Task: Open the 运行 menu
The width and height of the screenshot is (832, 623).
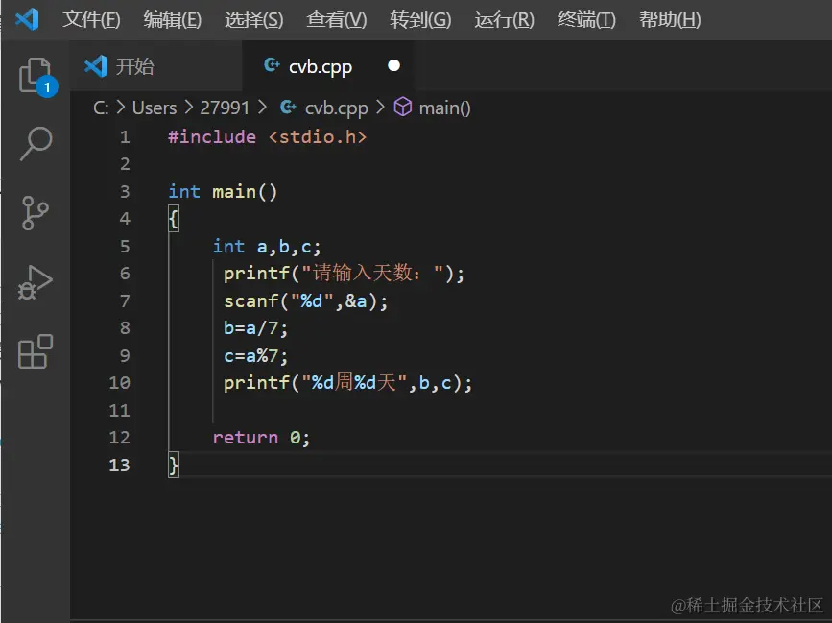Action: [503, 18]
